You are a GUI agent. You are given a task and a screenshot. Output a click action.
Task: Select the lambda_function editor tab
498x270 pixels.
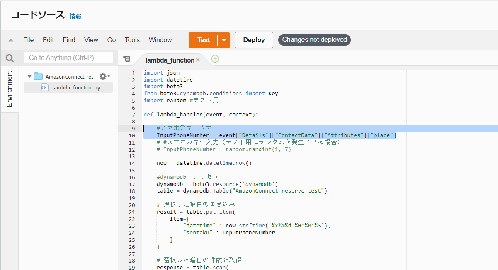click(x=170, y=60)
